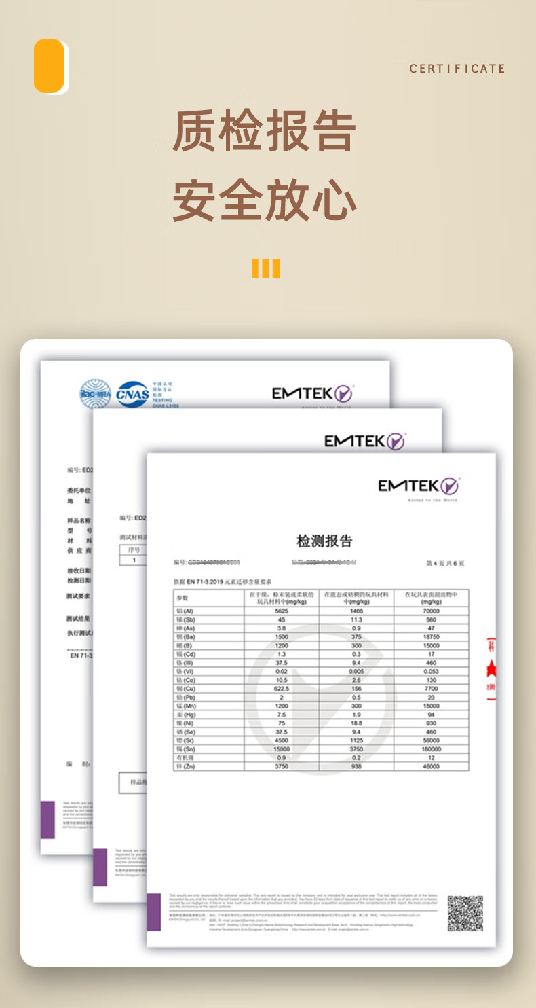
Task: Click the 180000 value in the Sn row
Action: [432, 749]
